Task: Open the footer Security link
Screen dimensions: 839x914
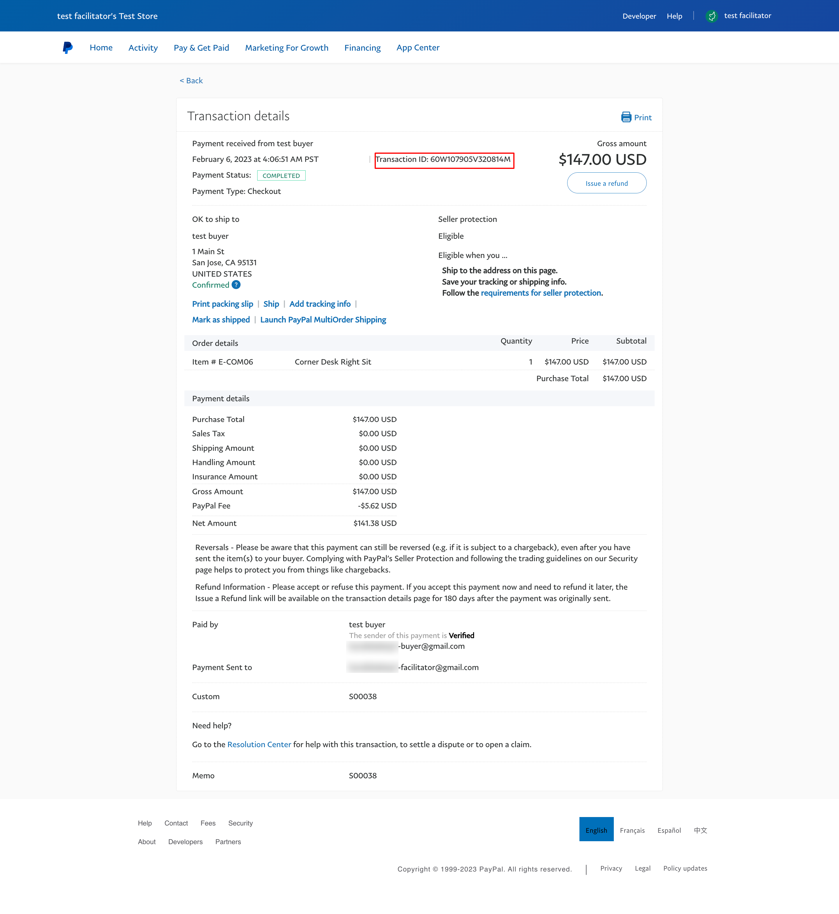Action: pos(240,823)
